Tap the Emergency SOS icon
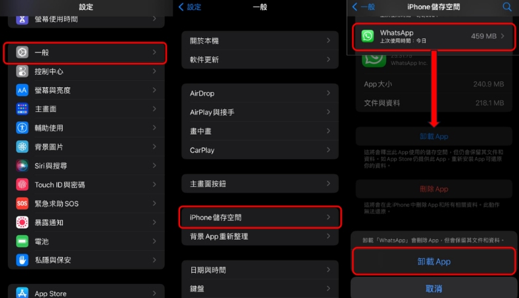 pos(23,203)
